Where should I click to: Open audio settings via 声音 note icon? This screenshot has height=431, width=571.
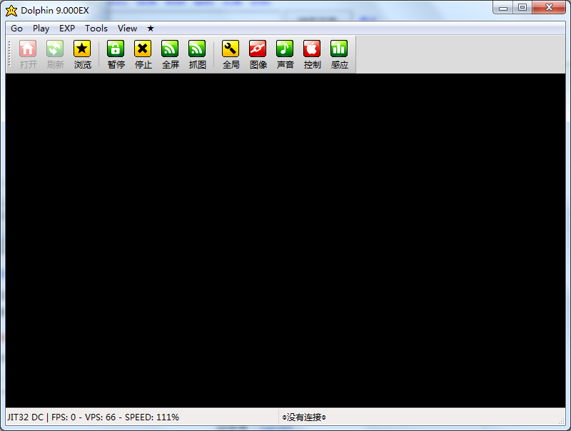[x=285, y=53]
